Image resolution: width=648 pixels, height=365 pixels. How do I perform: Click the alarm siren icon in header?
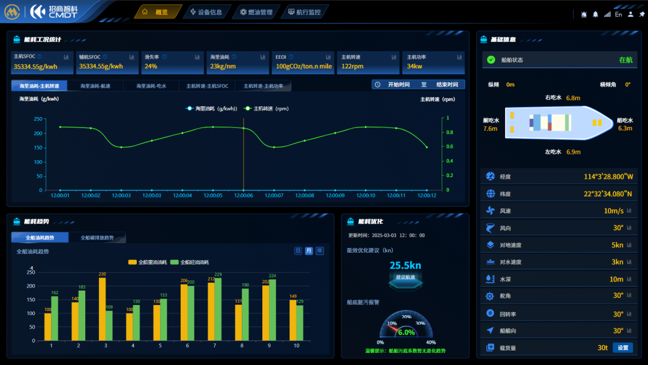click(x=584, y=14)
